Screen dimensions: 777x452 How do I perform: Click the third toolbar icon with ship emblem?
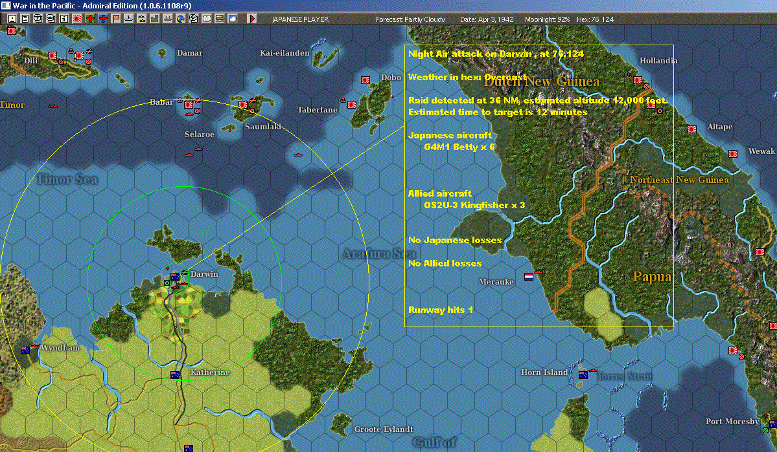point(38,19)
